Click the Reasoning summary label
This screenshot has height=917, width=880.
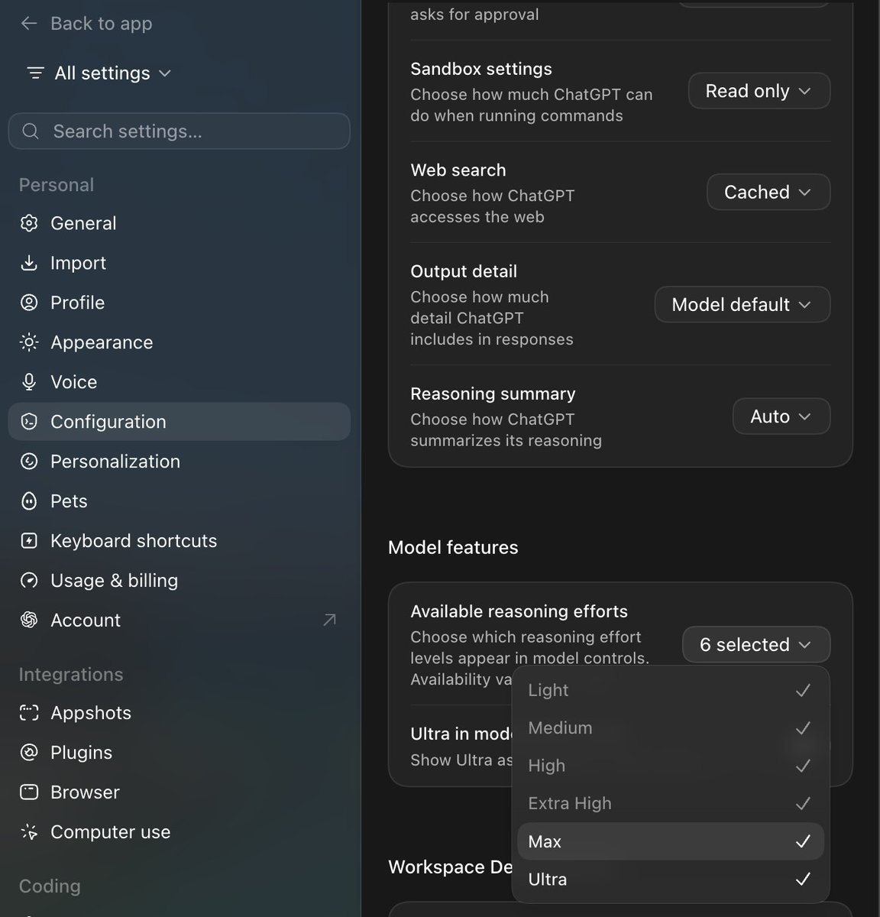point(493,394)
